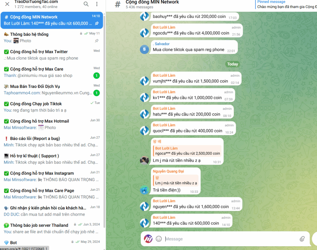
Task: Click the unread badge on Mua Bán Trao Đổi Dịch Vụ
Action: pos(97,93)
